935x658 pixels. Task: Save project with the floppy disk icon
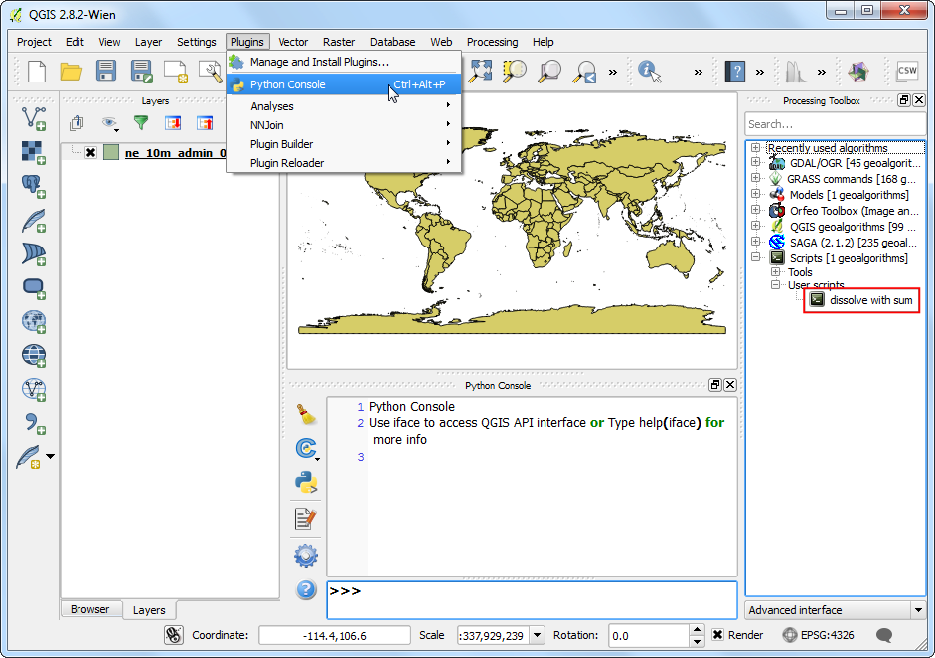[106, 71]
